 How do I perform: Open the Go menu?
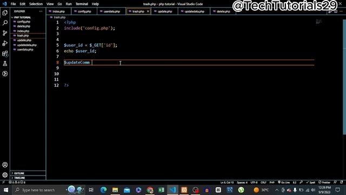59,4
